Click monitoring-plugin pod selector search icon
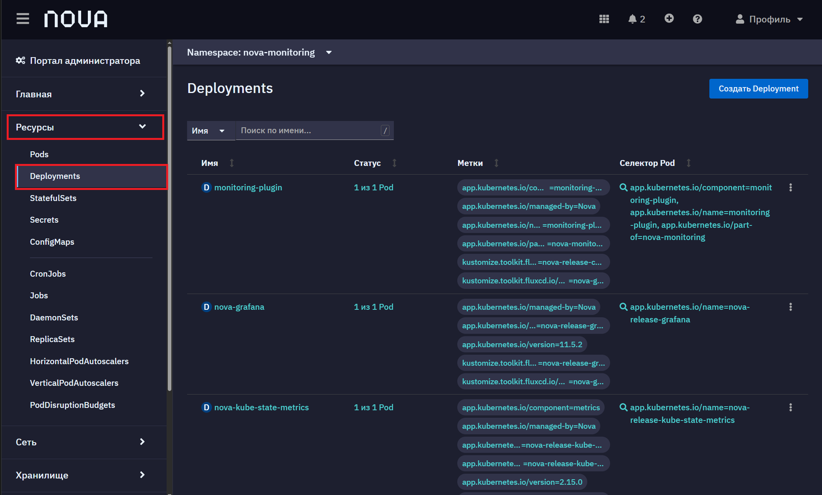822x495 pixels. click(623, 187)
